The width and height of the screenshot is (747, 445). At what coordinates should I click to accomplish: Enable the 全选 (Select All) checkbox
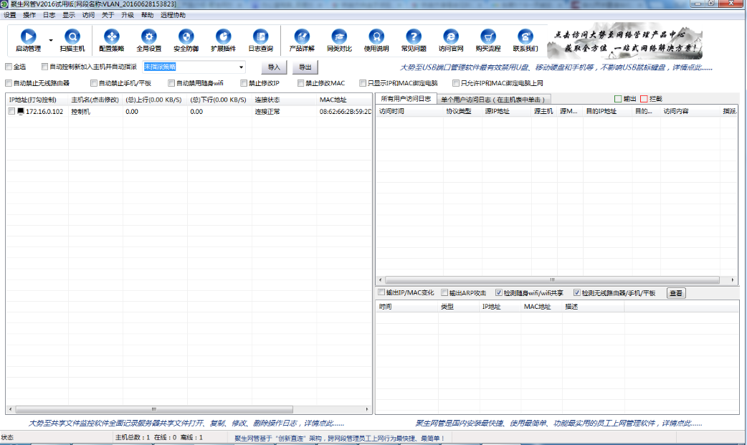(9, 67)
